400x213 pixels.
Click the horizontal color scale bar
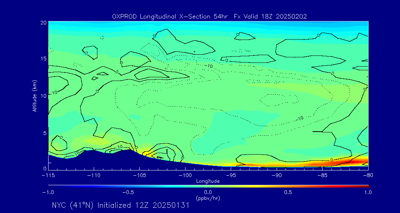[x=209, y=186]
